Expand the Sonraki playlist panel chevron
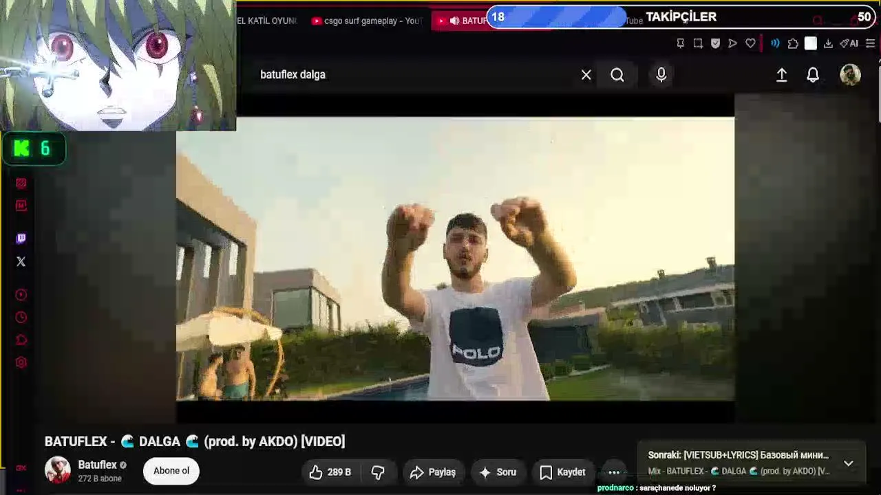The image size is (881, 495). (x=849, y=463)
